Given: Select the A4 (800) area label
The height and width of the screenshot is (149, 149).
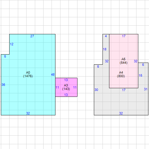Looking at the screenshot, I should [121, 74].
